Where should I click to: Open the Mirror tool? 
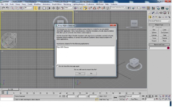[x=129, y=8]
